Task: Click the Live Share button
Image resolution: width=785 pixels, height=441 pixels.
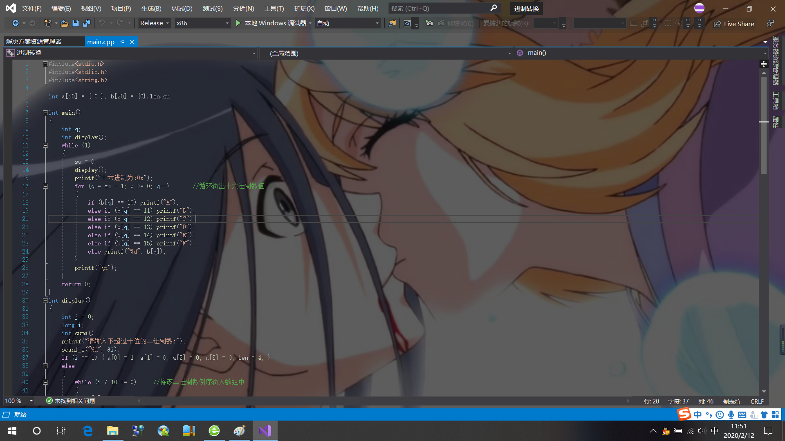Action: pyautogui.click(x=734, y=24)
